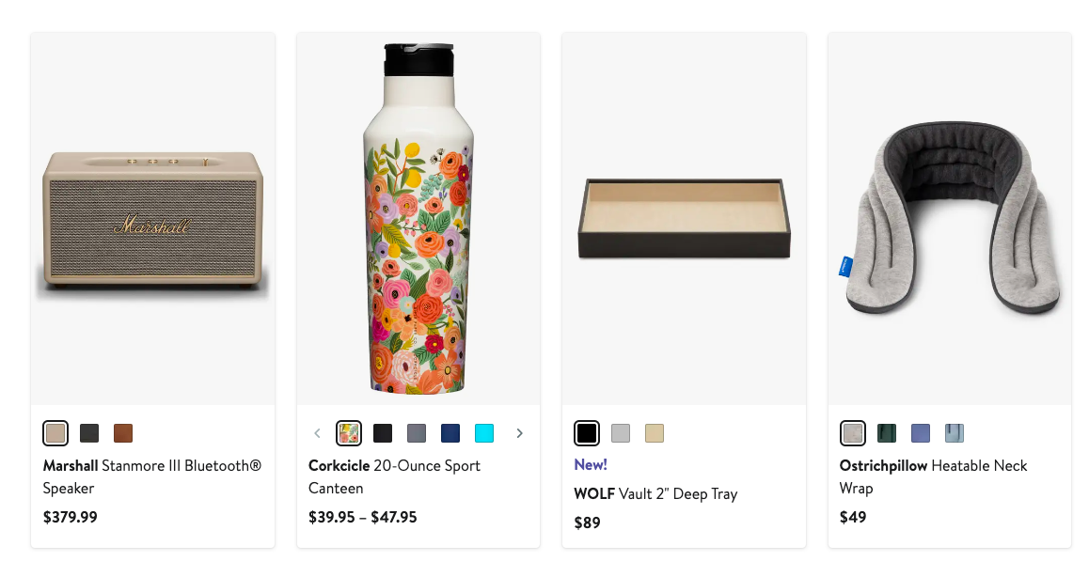Choose the black Corkcicle canteen swatch
The height and width of the screenshot is (577, 1089).
coord(383,433)
